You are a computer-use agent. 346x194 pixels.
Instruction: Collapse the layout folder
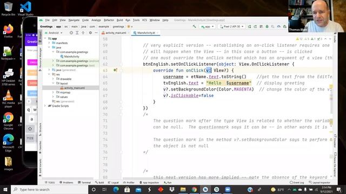click(x=53, y=84)
